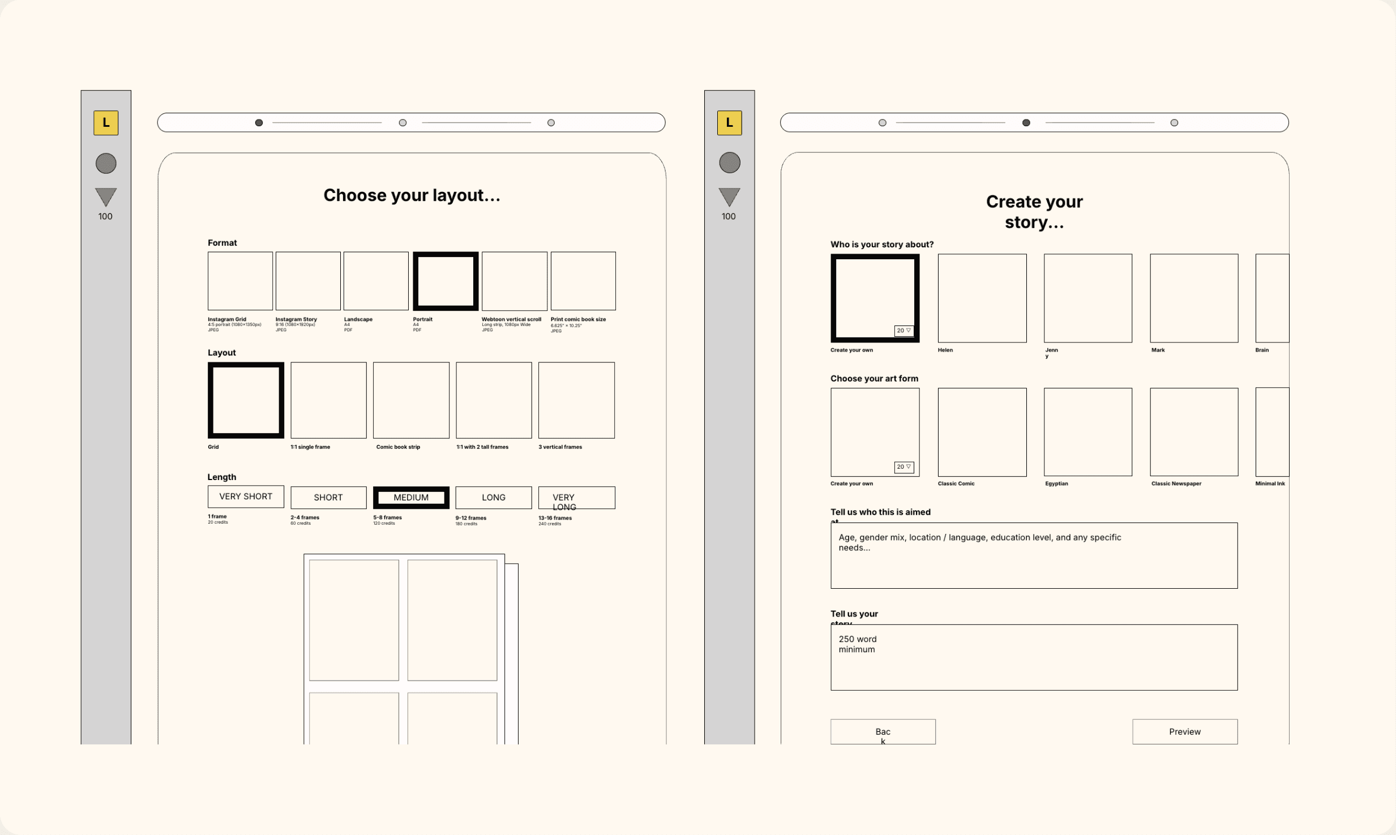Screen dimensions: 1396x835
Task: Select the SHORT length option
Action: coord(328,498)
